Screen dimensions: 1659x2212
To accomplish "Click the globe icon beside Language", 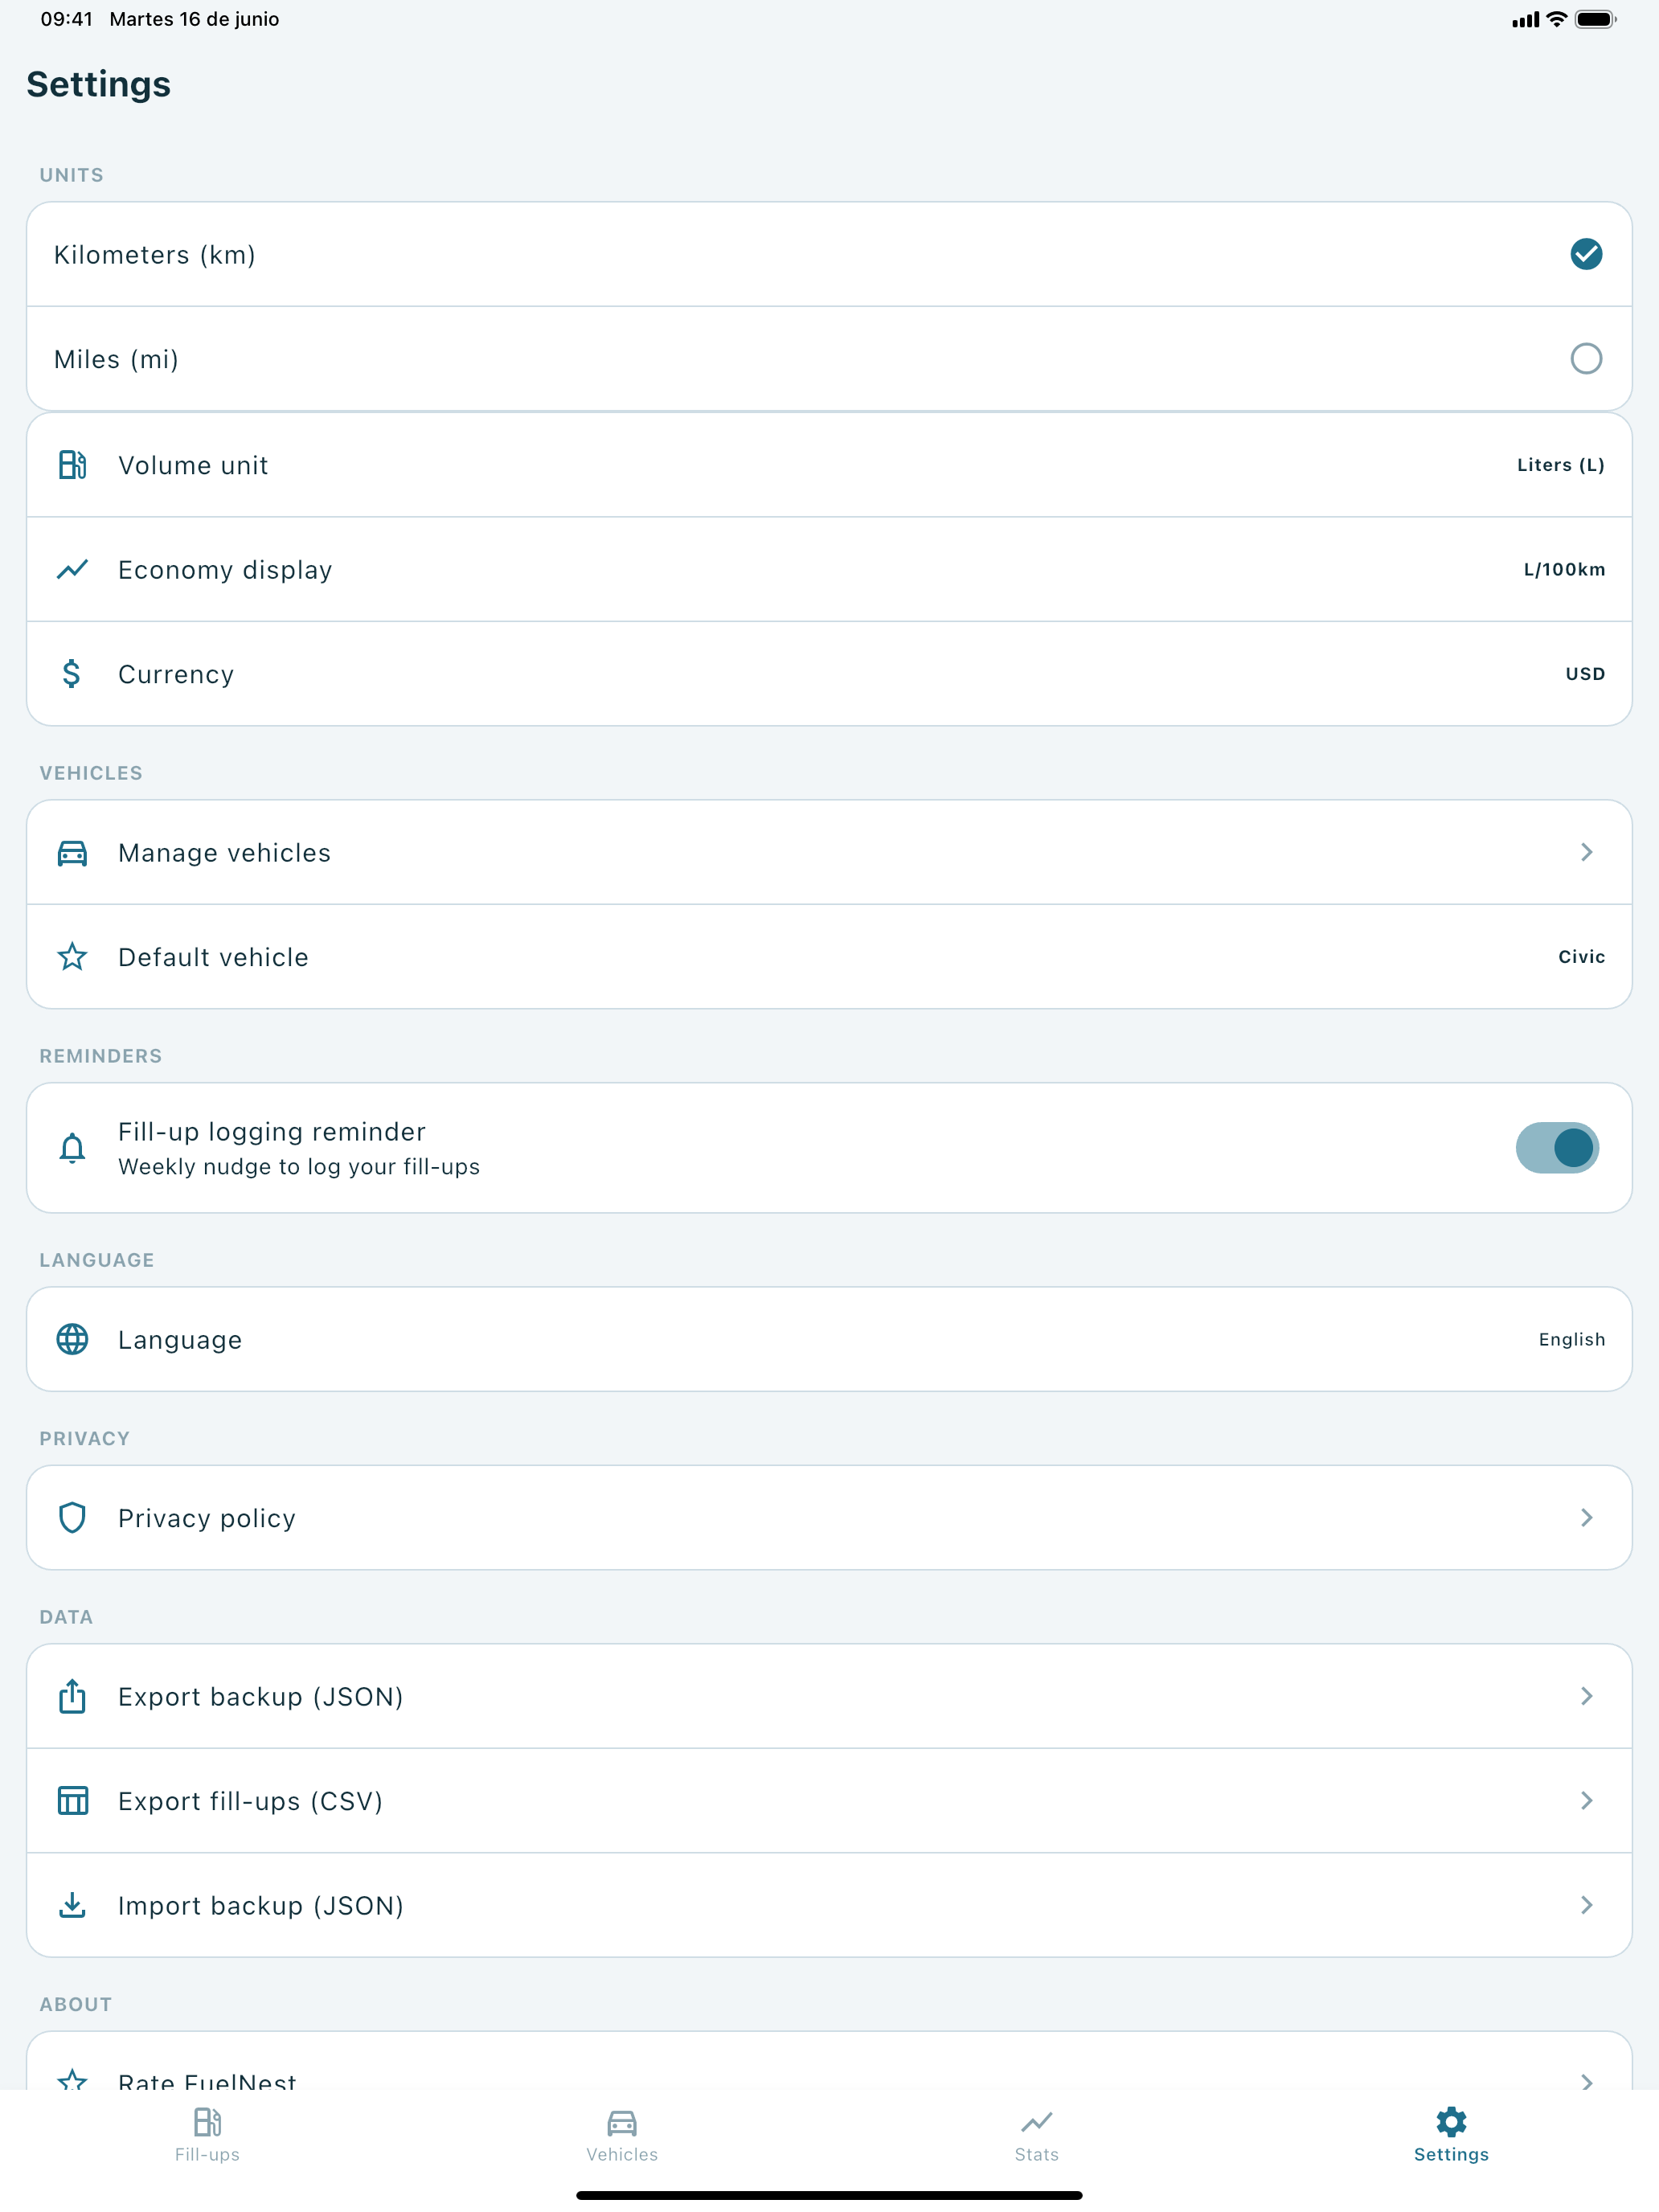I will 72,1338.
